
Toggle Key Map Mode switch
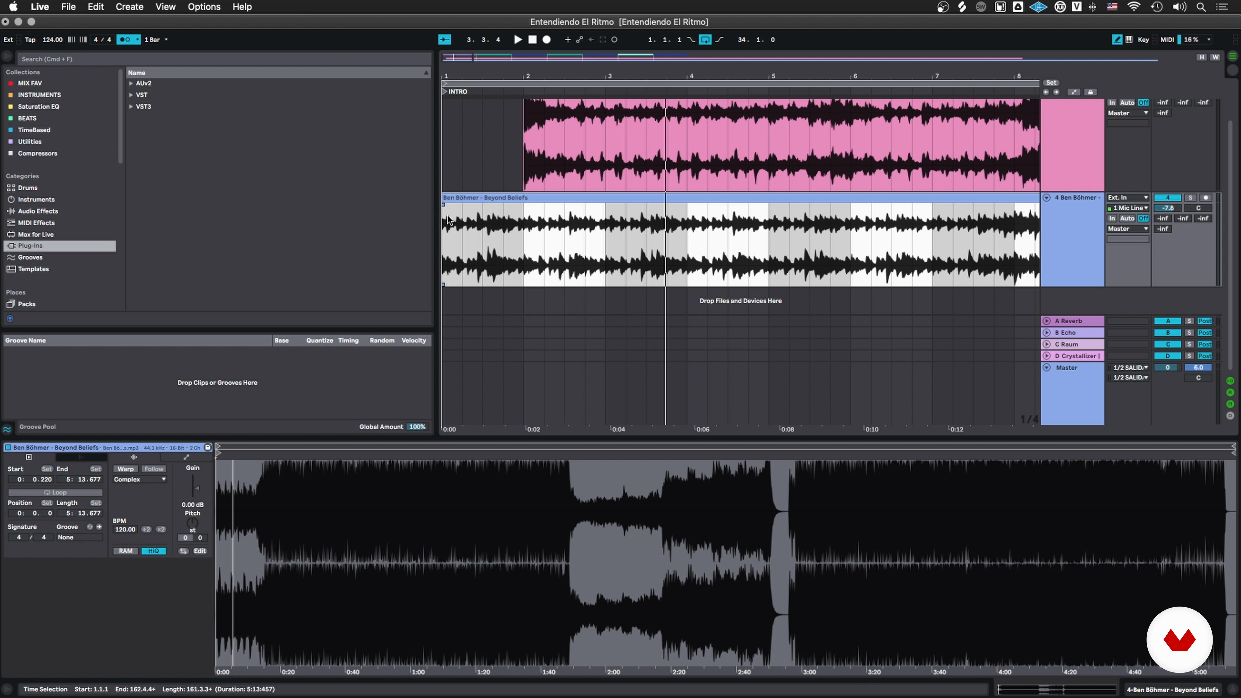pos(1143,39)
